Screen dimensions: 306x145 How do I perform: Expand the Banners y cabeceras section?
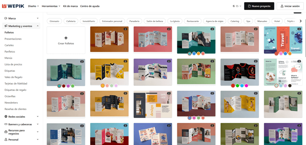pyautogui.click(x=38, y=124)
